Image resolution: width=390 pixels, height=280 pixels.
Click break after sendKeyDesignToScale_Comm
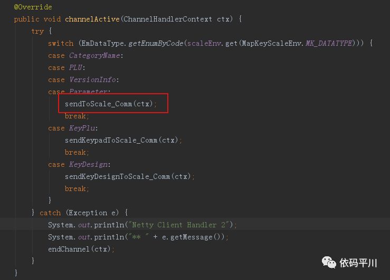coord(77,189)
